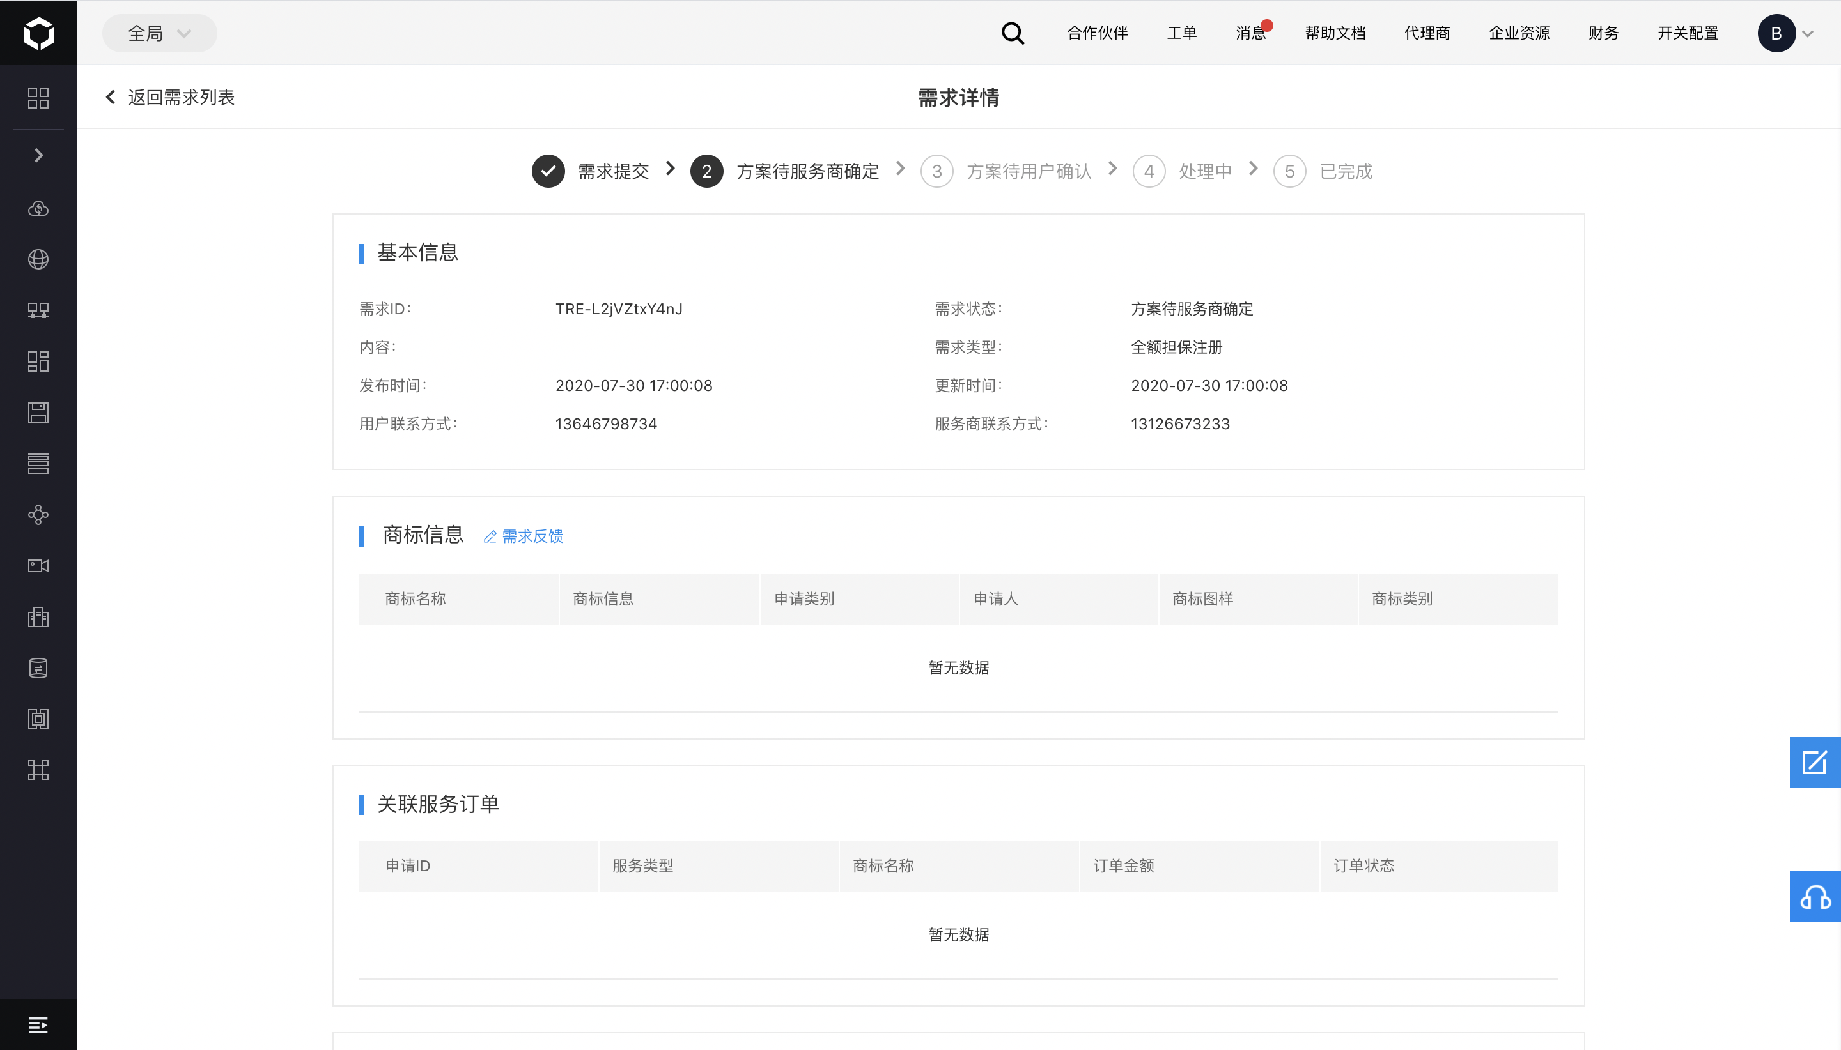Open the dashboard tiles sidebar icon
Viewport: 1841px width, 1050px height.
point(38,361)
